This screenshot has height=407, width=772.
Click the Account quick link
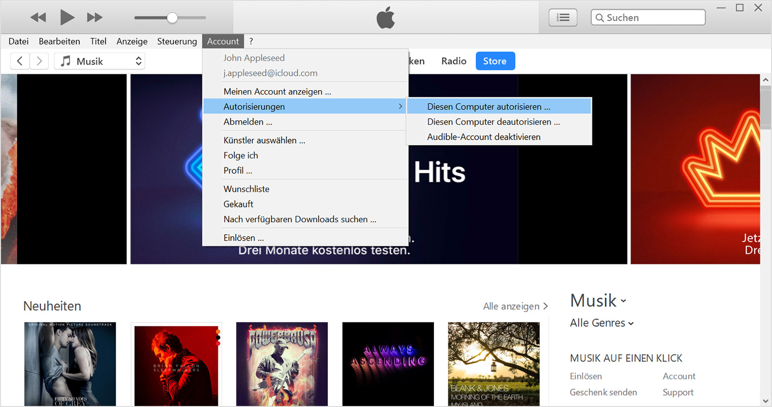679,376
